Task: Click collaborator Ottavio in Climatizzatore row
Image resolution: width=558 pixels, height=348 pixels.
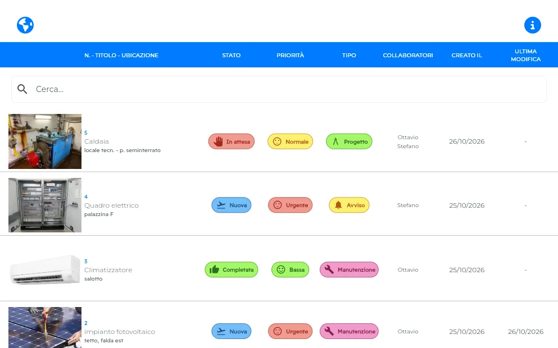Action: coord(408,270)
